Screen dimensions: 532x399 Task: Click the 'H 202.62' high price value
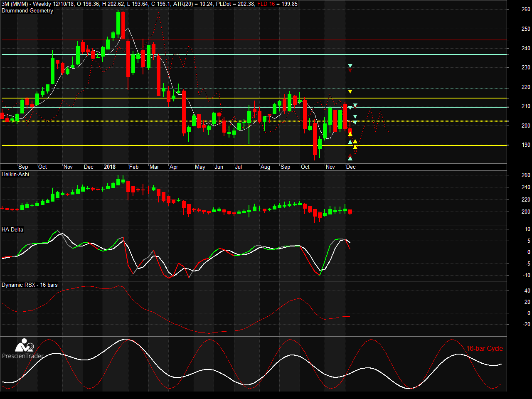[x=113, y=4]
